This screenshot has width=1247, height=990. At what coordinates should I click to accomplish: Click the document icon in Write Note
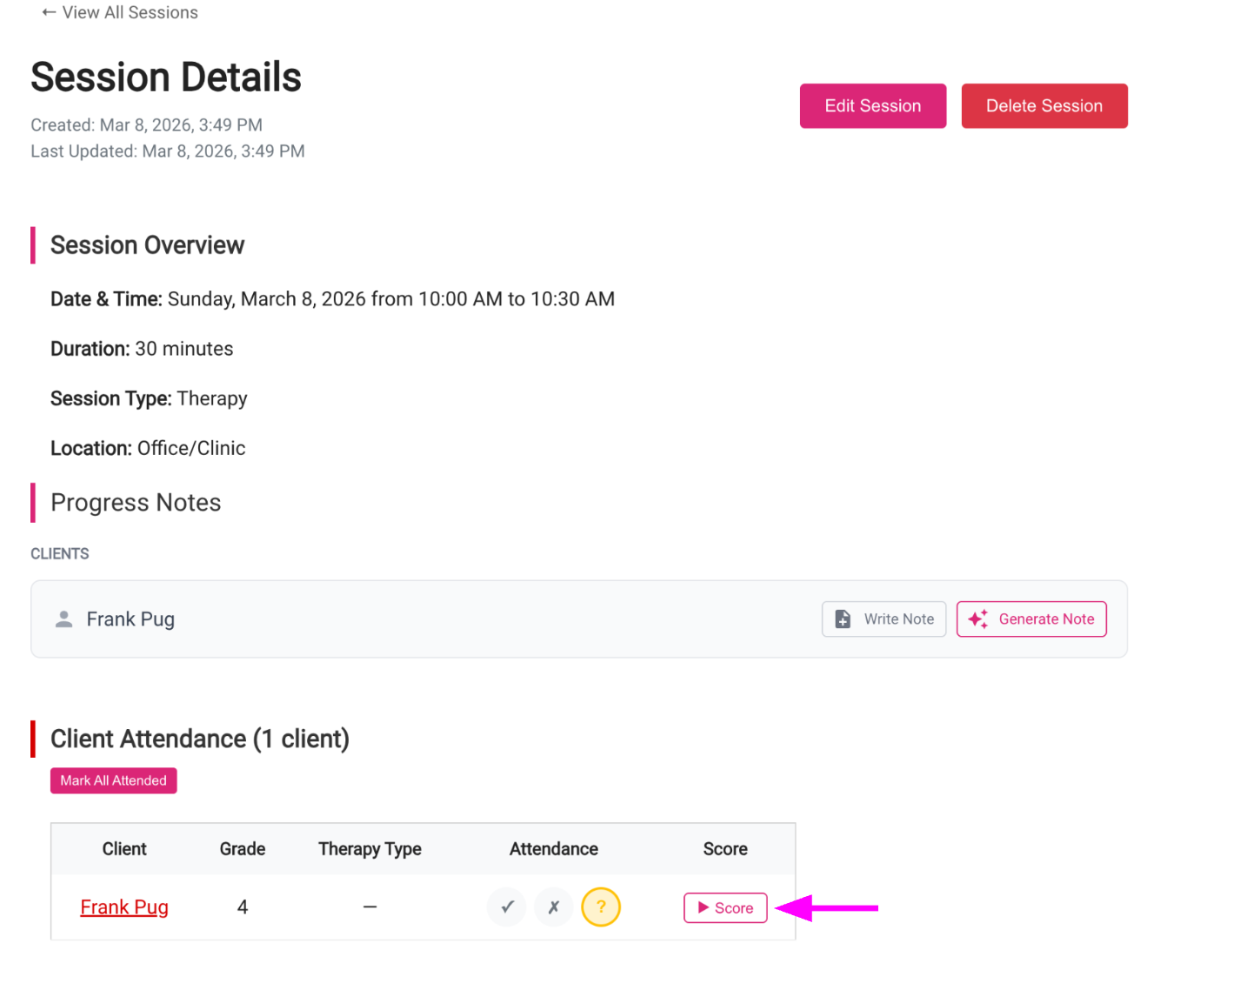click(x=842, y=619)
